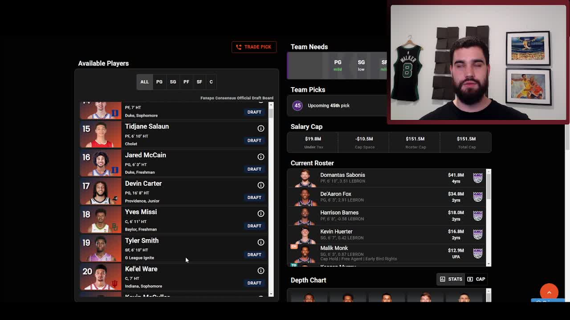Click Jared McCain player photo
Image resolution: width=570 pixels, height=320 pixels.
[x=101, y=163]
